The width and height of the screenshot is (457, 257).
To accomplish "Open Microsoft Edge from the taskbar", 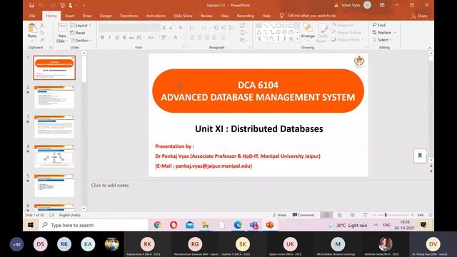I will [238, 225].
